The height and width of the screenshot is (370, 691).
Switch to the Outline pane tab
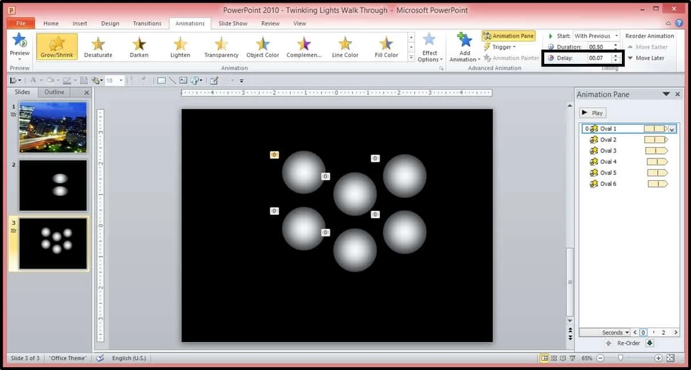click(x=54, y=92)
